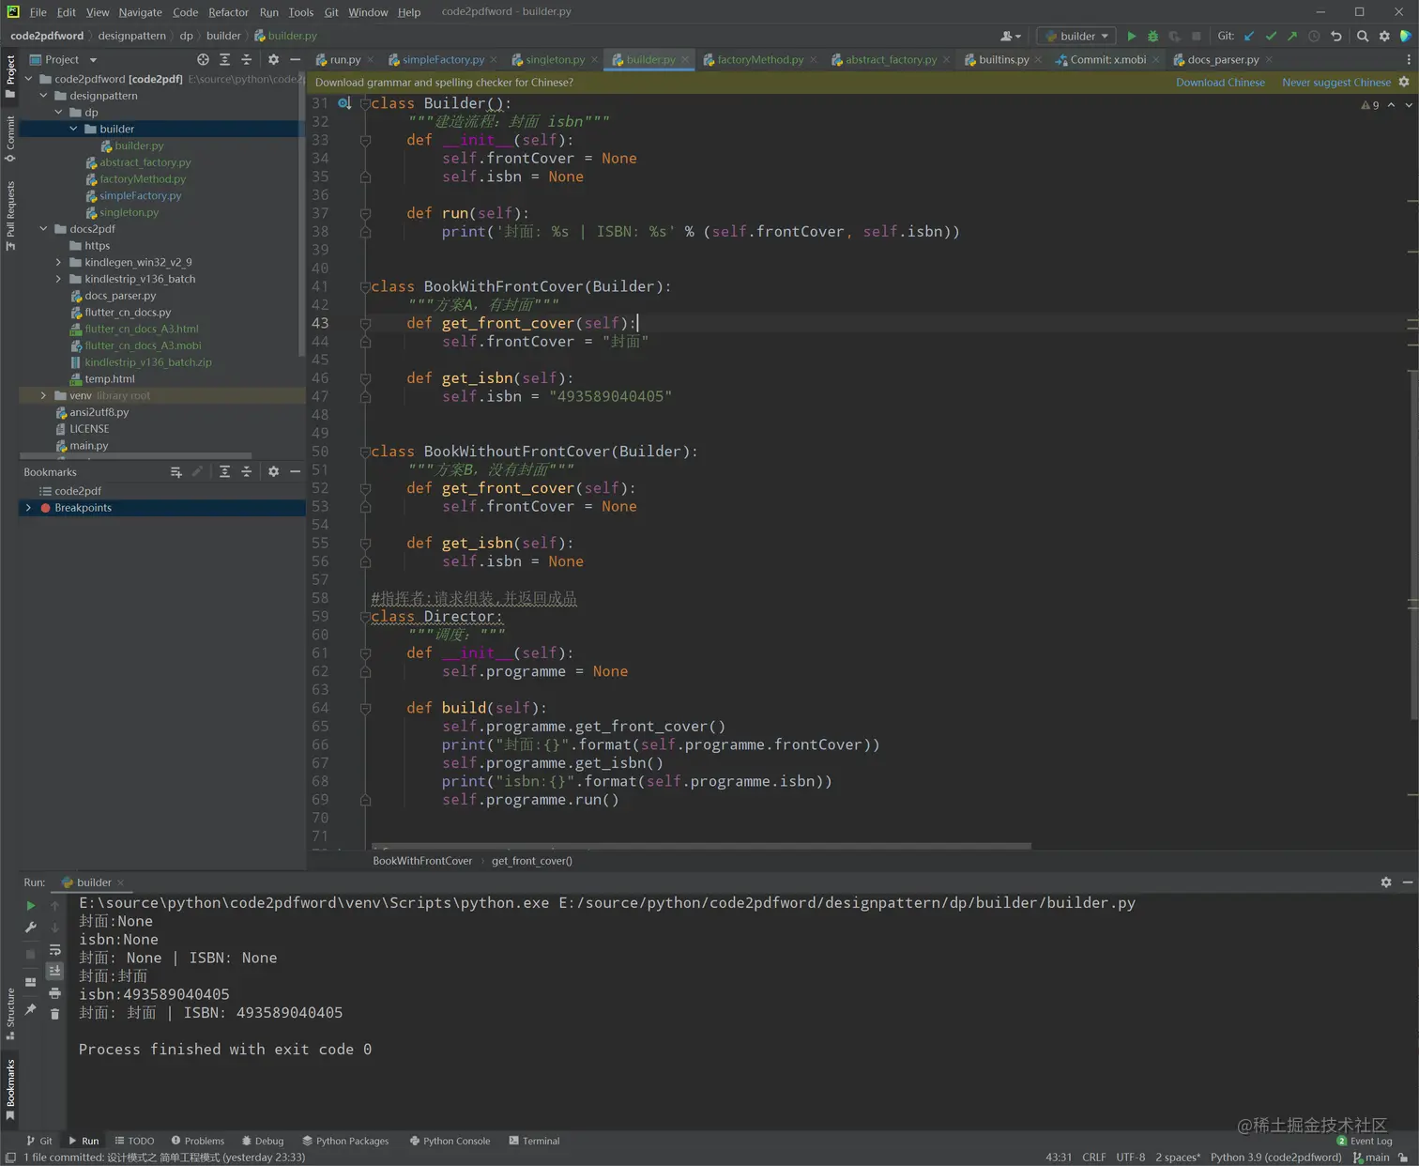1419x1166 pixels.
Task: Clear console output with trash icon
Action: pyautogui.click(x=54, y=1014)
